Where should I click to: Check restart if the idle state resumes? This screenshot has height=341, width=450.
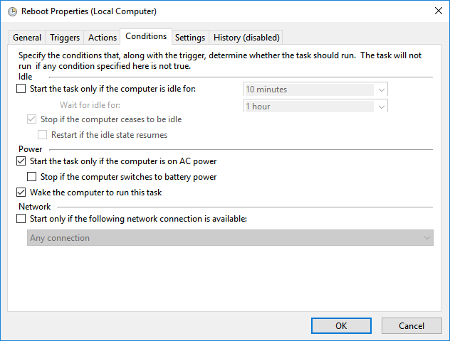[x=42, y=134]
